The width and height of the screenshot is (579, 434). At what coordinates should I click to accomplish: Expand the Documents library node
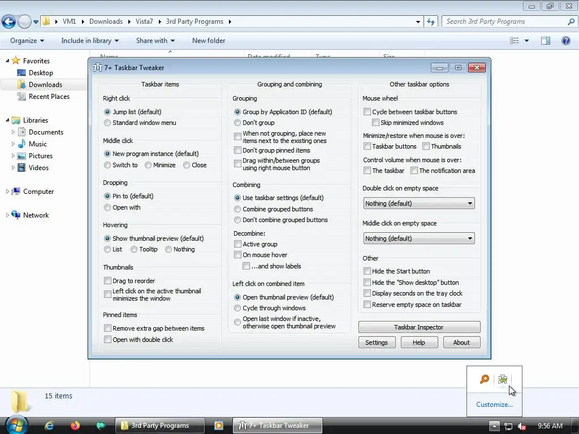click(x=13, y=132)
